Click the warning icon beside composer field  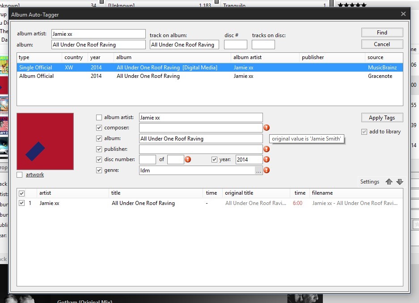(x=267, y=128)
